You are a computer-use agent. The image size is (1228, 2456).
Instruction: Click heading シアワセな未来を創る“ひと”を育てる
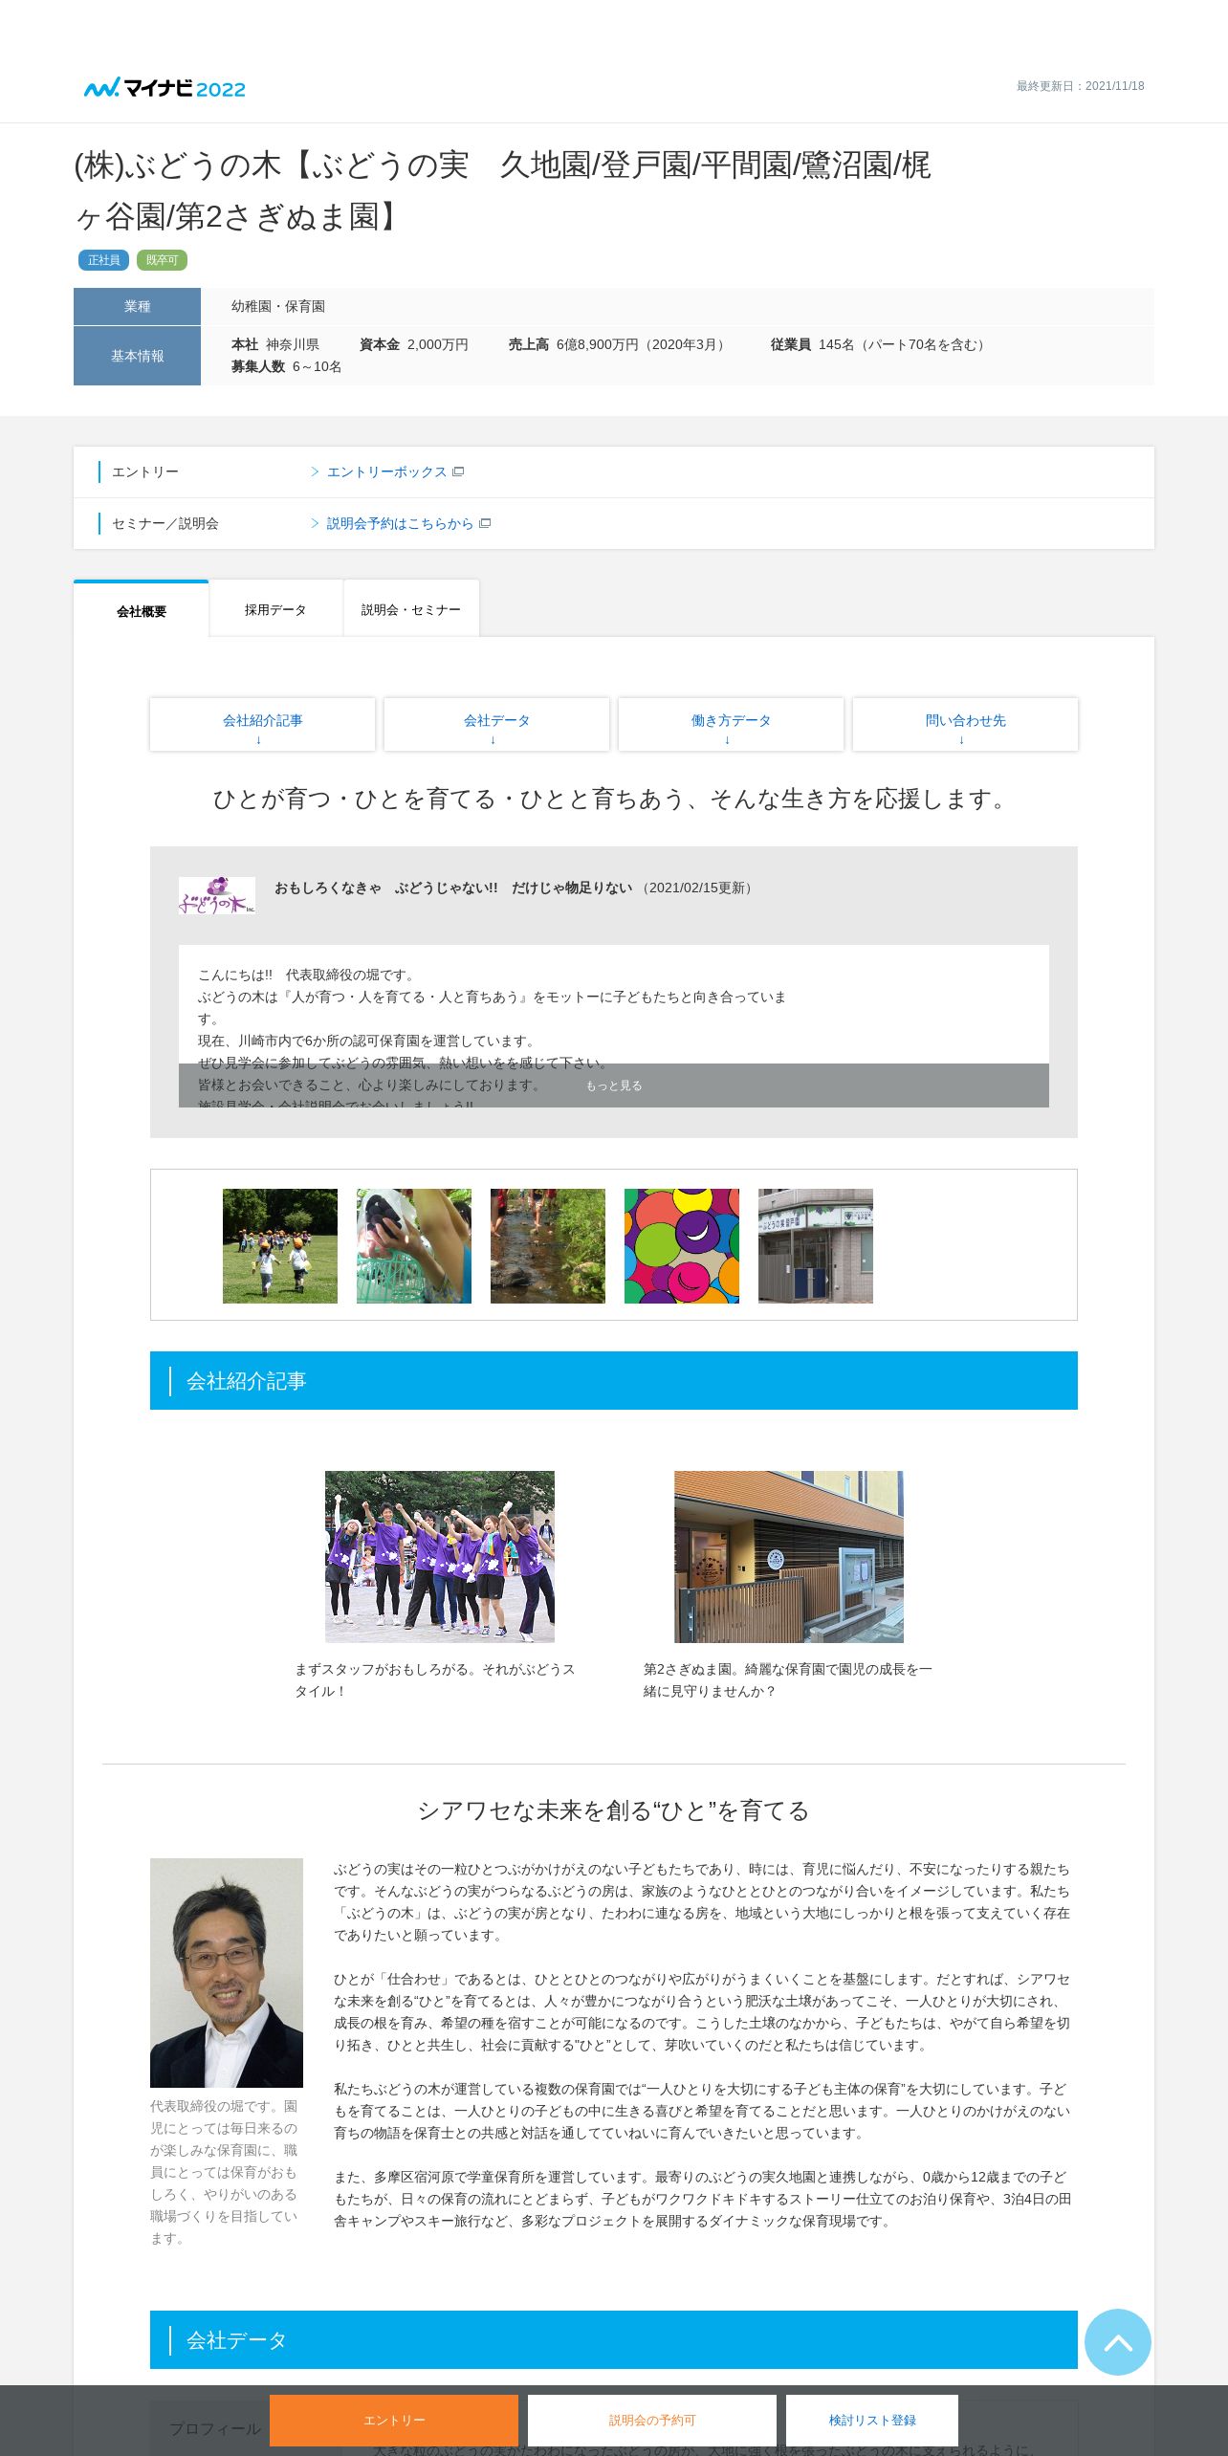click(614, 1810)
